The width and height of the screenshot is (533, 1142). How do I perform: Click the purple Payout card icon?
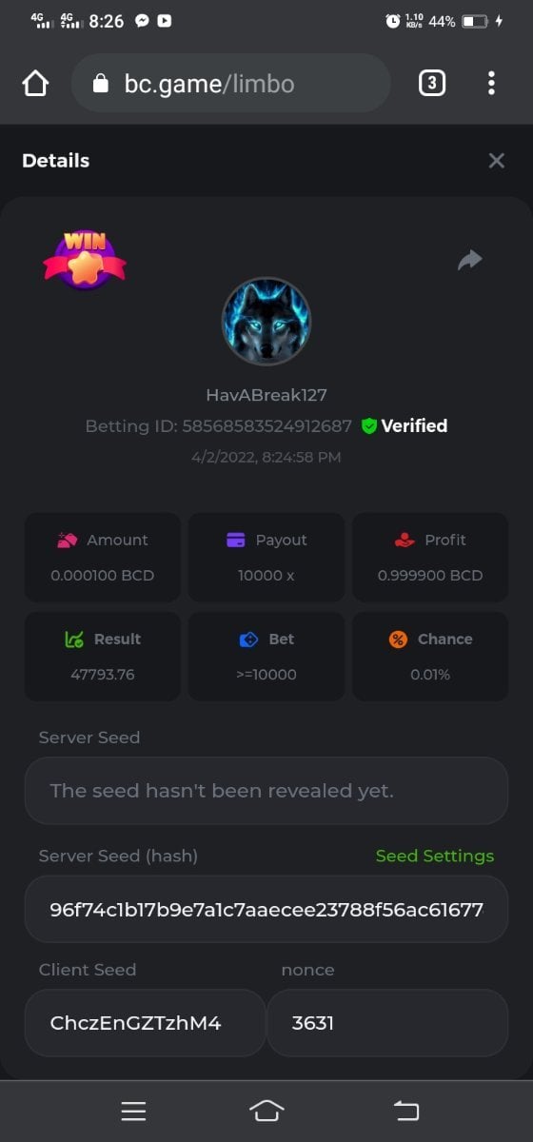tap(236, 540)
